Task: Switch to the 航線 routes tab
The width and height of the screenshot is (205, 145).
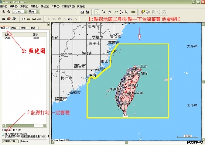Action: click(24, 28)
